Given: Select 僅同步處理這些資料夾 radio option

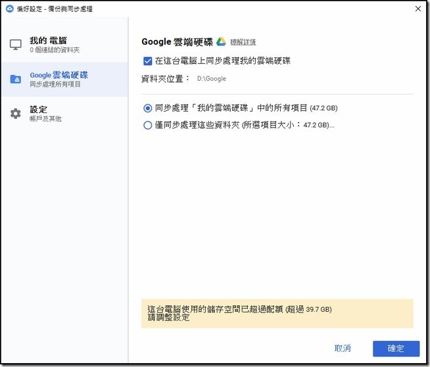Looking at the screenshot, I should [147, 125].
